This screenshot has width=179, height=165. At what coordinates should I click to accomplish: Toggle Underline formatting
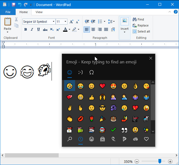point(38,30)
